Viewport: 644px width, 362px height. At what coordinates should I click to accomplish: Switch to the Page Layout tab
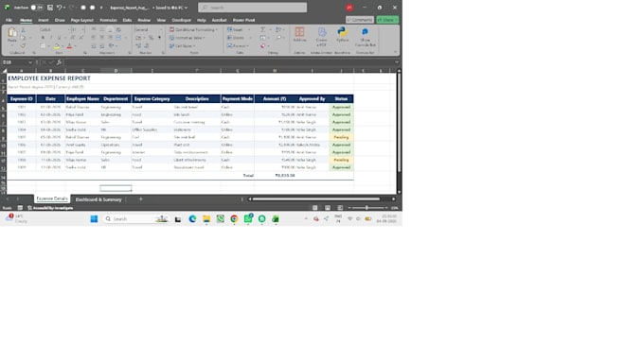(x=82, y=20)
